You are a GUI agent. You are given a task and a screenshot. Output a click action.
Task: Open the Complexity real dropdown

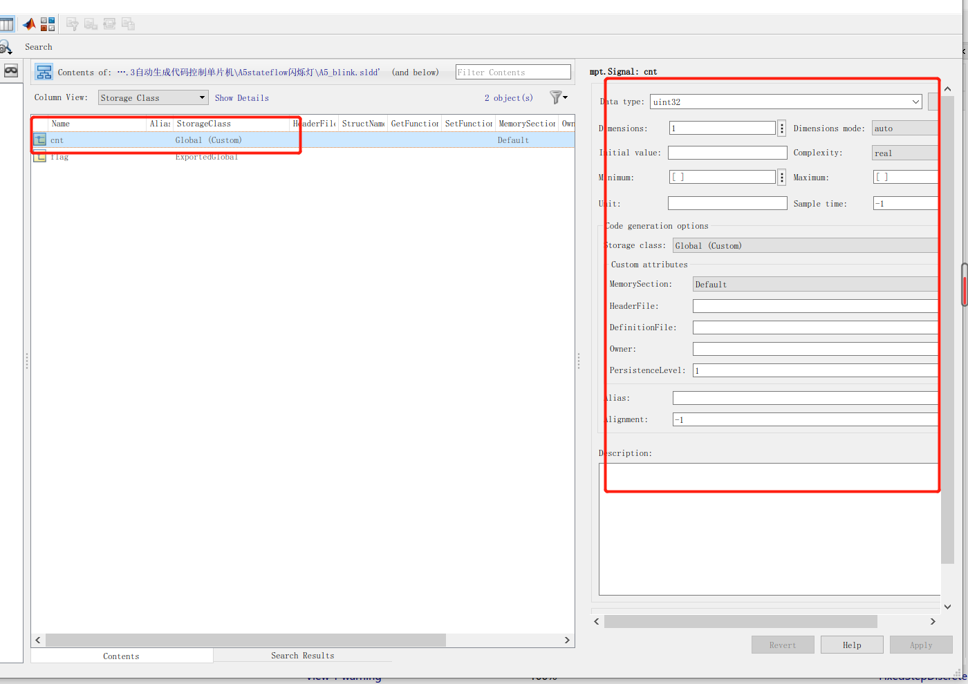[904, 153]
